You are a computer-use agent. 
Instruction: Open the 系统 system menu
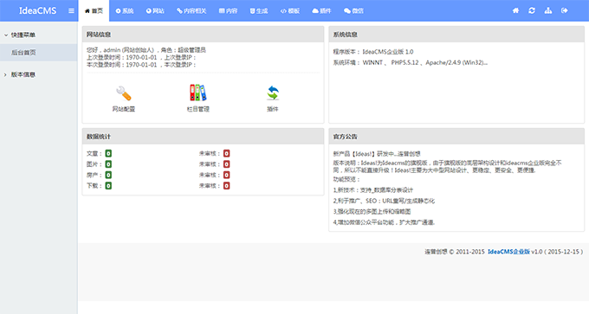125,11
